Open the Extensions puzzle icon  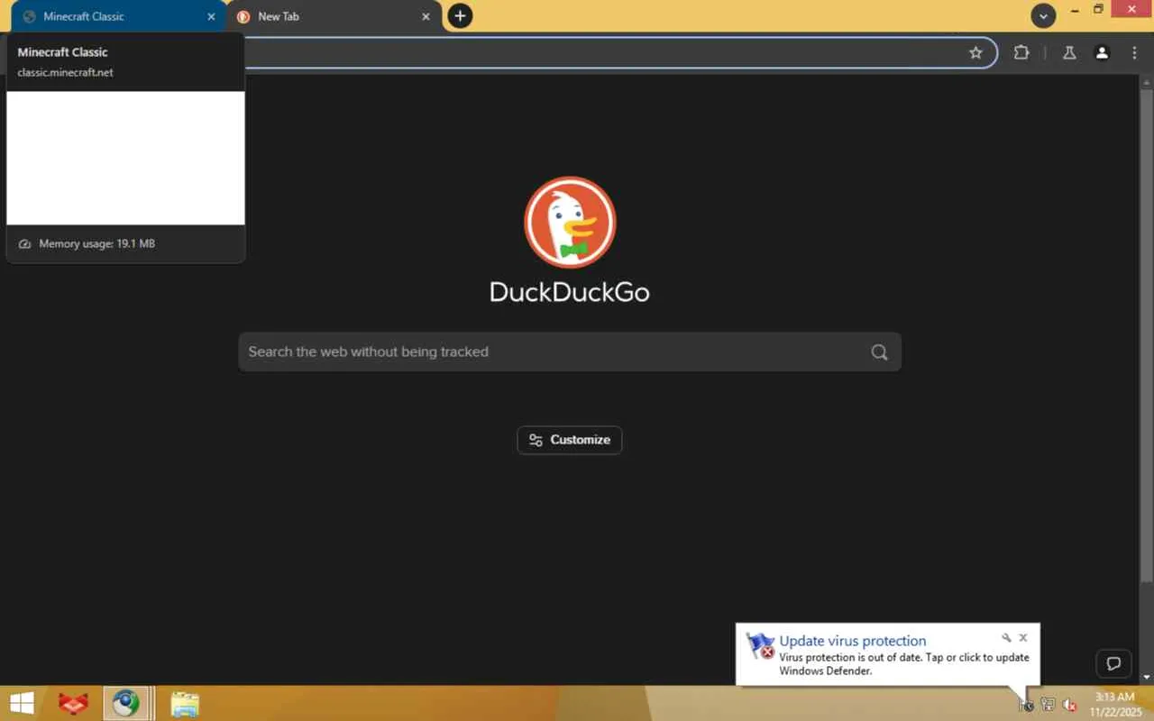[x=1021, y=53]
